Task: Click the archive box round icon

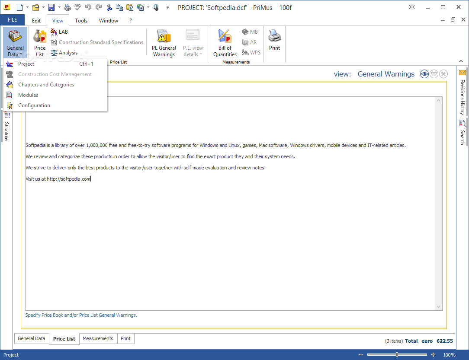Action: point(434,74)
